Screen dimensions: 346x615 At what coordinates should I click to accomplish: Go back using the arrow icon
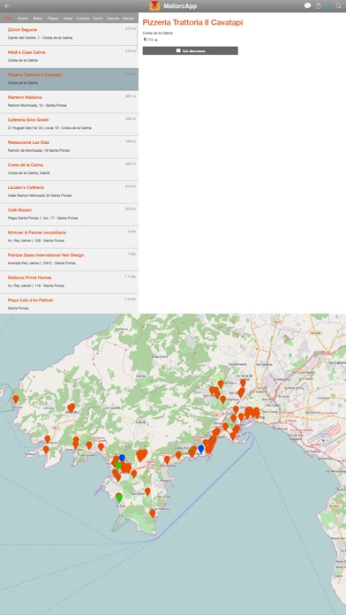pyautogui.click(x=7, y=6)
